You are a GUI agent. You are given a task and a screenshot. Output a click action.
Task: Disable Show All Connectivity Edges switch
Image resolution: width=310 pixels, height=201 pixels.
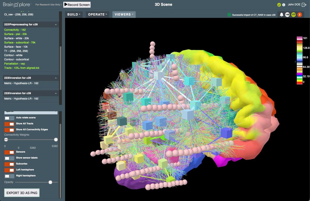point(9,130)
